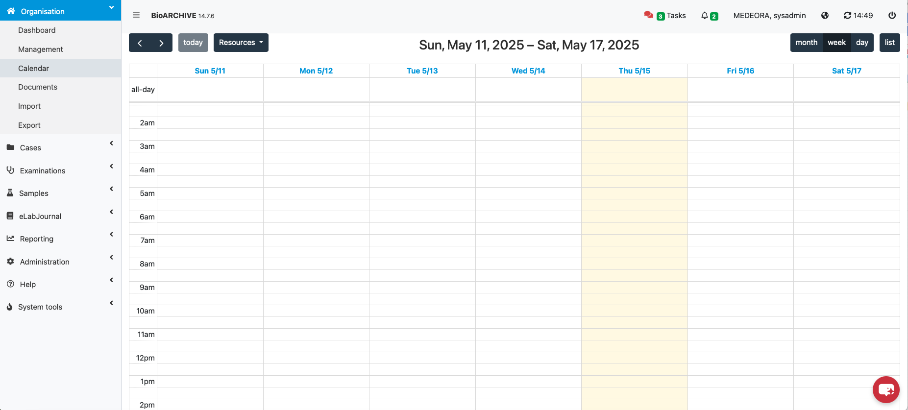The height and width of the screenshot is (410, 908).
Task: Open the red chat messages icon
Action: 648,15
